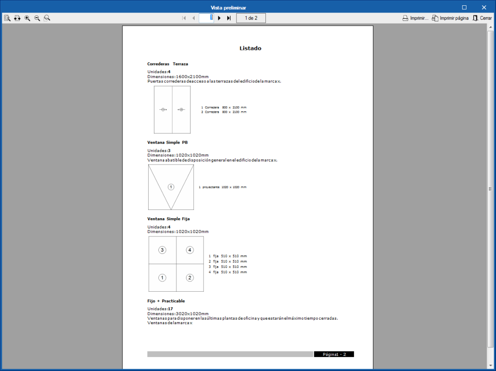The width and height of the screenshot is (496, 371).
Task: Click the 'Vista preliminar' window title
Action: [x=228, y=8]
